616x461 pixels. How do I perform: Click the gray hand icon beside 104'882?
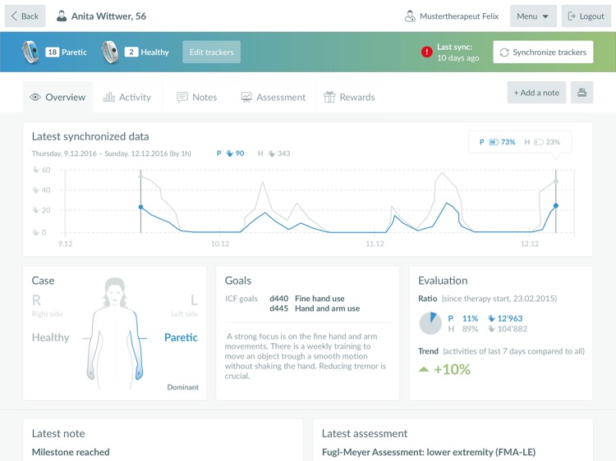coord(491,329)
